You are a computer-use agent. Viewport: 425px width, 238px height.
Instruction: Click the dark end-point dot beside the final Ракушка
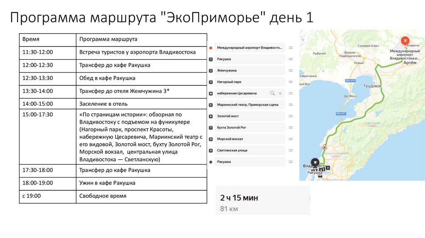(x=210, y=162)
